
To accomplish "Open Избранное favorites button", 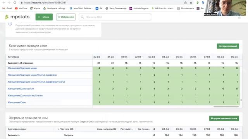I will click(x=65, y=17).
